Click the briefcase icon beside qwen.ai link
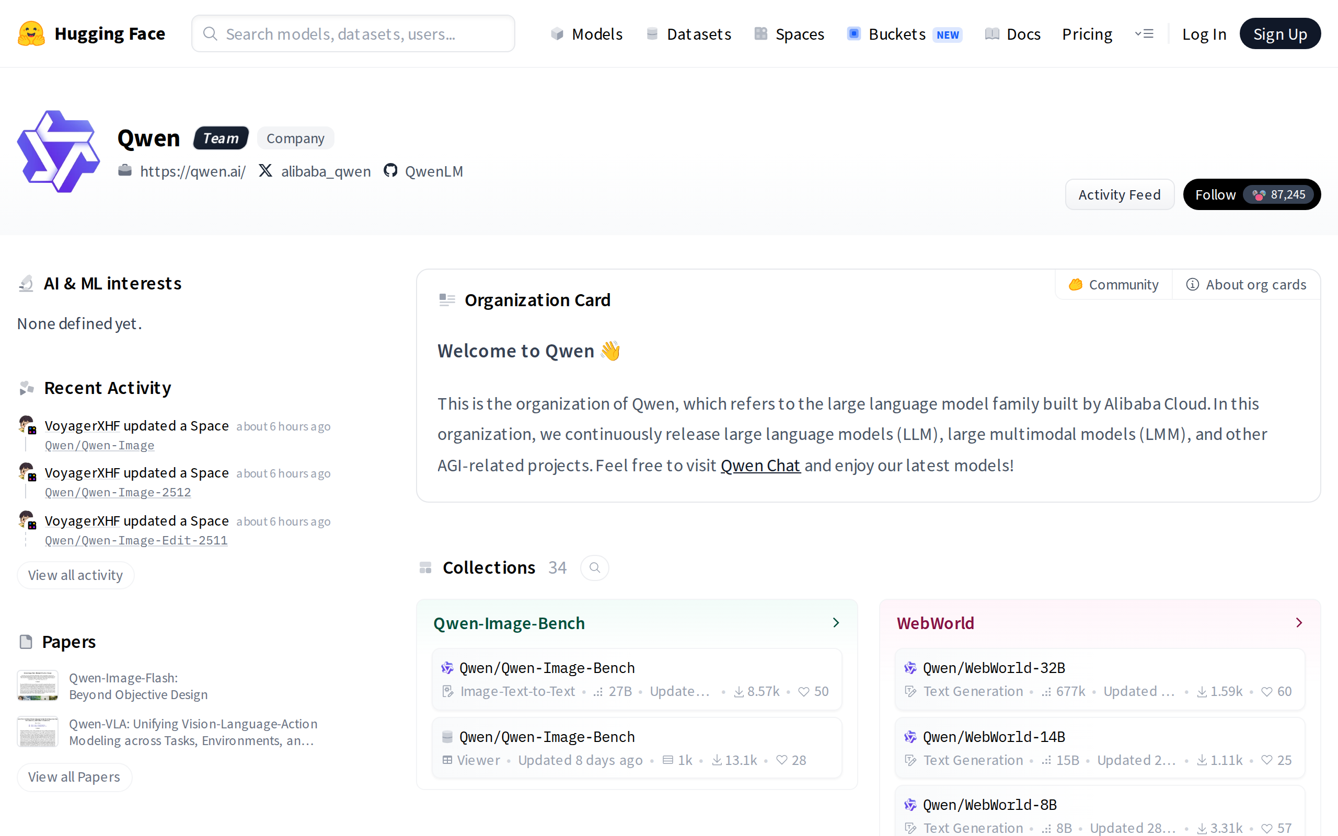The height and width of the screenshot is (836, 1338). coord(125,171)
